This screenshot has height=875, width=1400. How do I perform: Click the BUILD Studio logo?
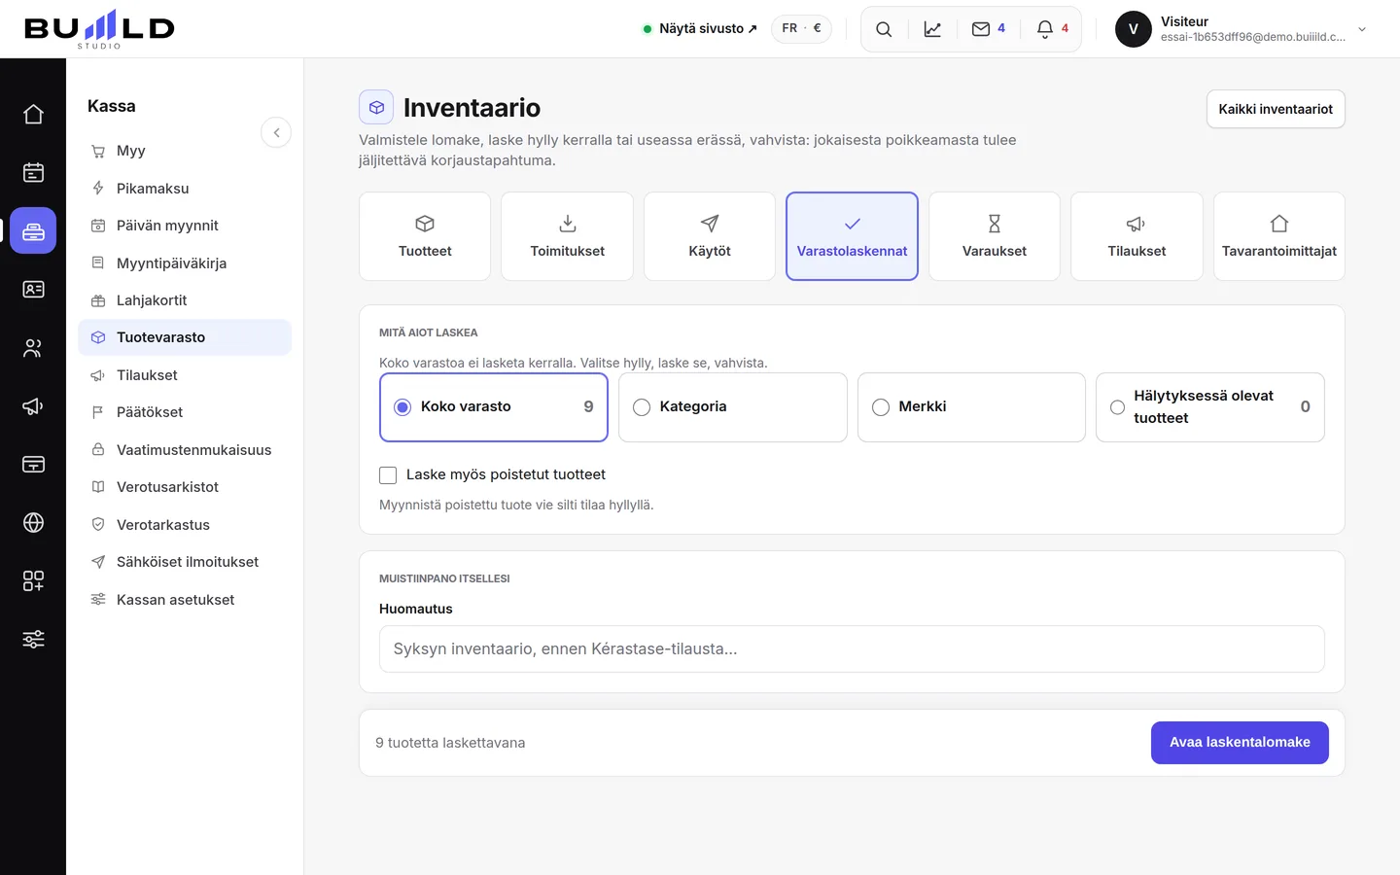(99, 29)
